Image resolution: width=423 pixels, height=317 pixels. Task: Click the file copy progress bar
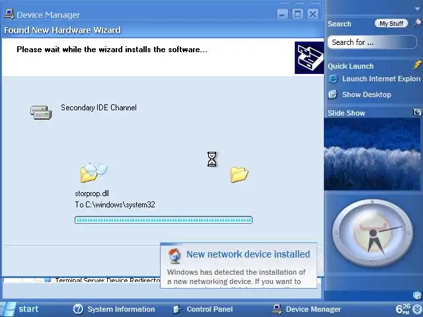pos(163,220)
